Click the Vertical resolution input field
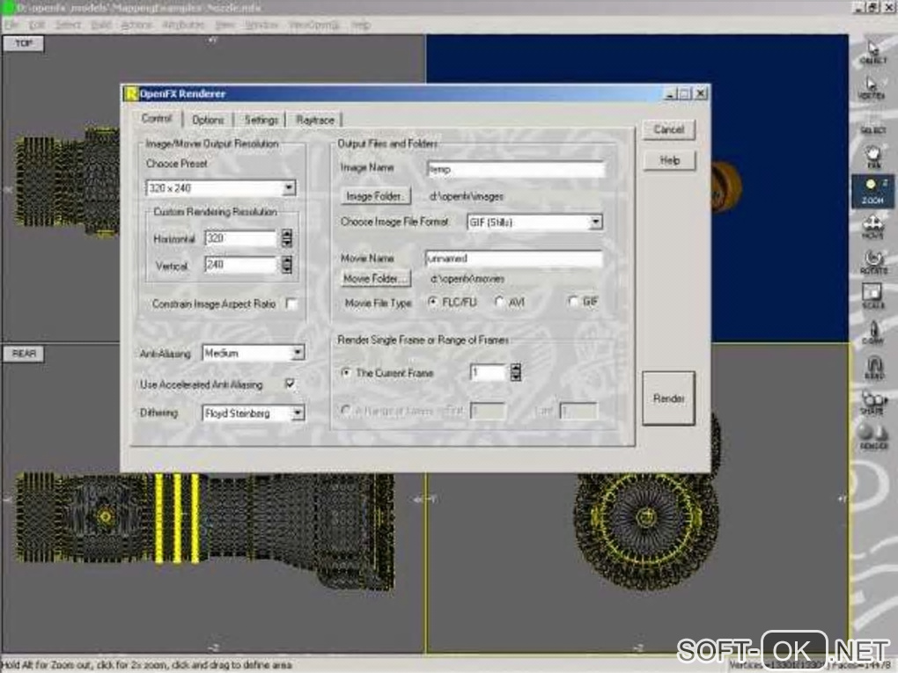 click(240, 265)
